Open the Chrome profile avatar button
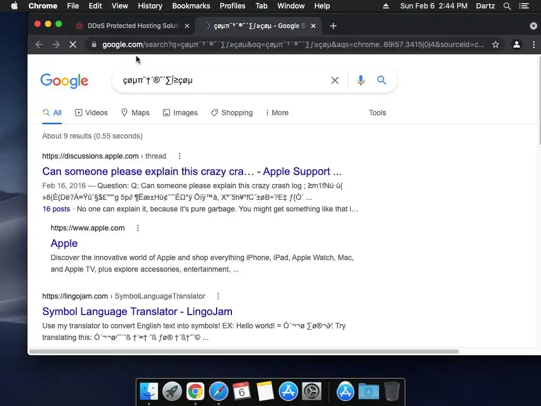541x406 pixels. 517,44
